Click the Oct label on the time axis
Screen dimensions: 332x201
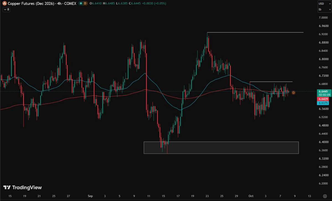[251, 196]
